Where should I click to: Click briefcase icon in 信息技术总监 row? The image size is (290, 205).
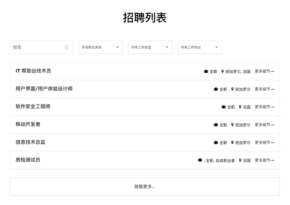pyautogui.click(x=216, y=143)
